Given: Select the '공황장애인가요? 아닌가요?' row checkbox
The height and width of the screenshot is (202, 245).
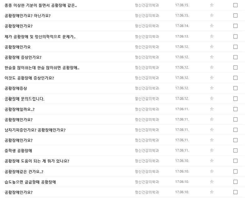Looking at the screenshot, I should tap(235, 16).
